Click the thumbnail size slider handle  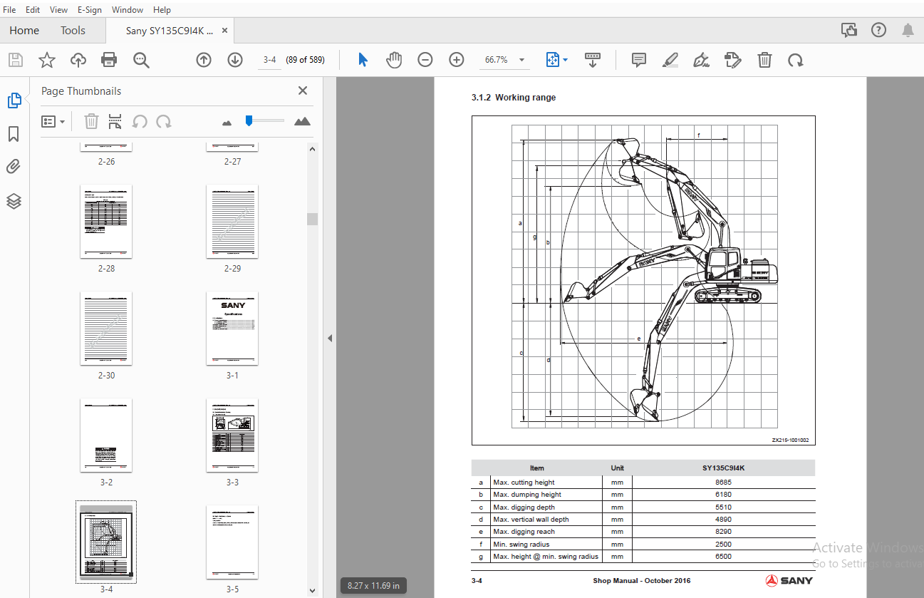pos(249,120)
